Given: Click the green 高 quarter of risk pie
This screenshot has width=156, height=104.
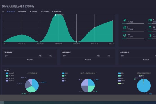Looking at the screenshot, I should tap(91, 89).
